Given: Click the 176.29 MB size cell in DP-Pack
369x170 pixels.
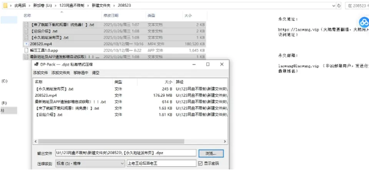Looking at the screenshot, I should click(x=163, y=95).
